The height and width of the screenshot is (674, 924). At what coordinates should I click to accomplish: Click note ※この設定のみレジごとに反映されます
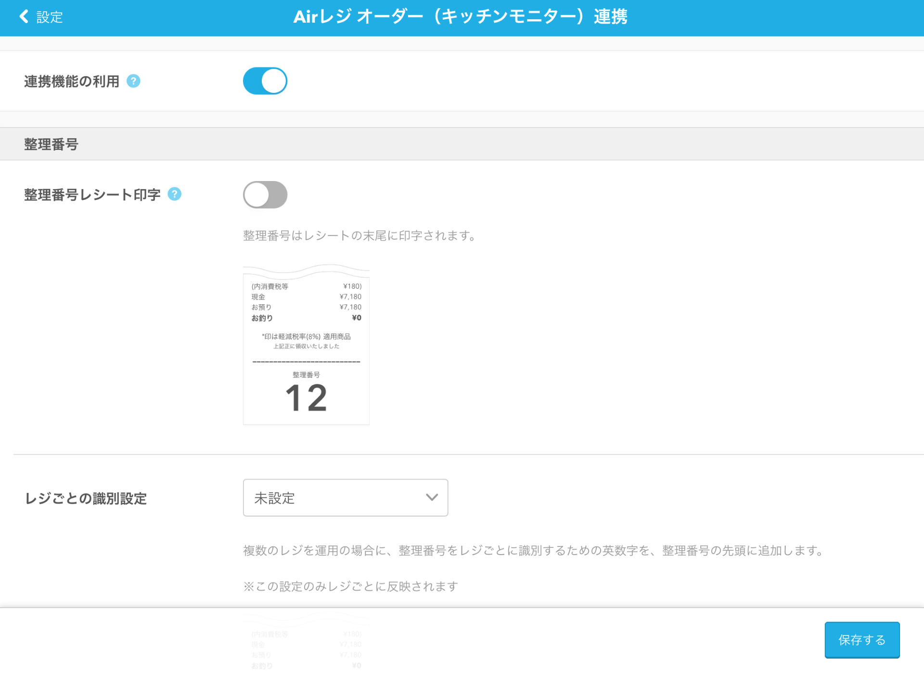coord(350,586)
